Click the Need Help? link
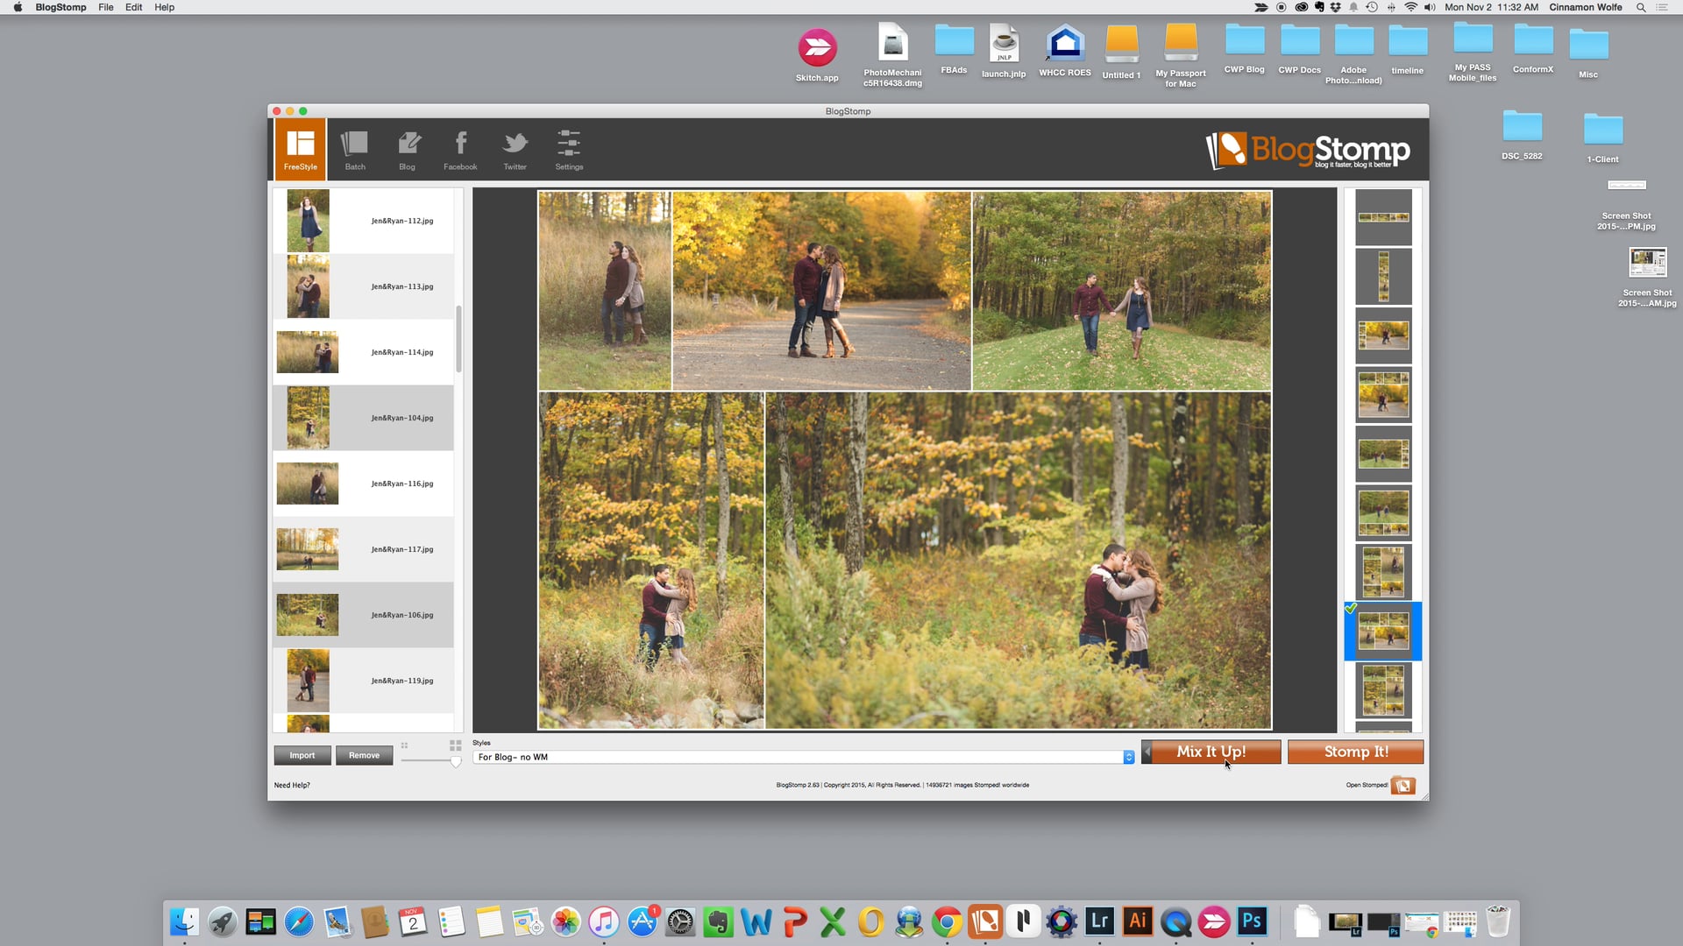This screenshot has width=1683, height=946. [292, 785]
